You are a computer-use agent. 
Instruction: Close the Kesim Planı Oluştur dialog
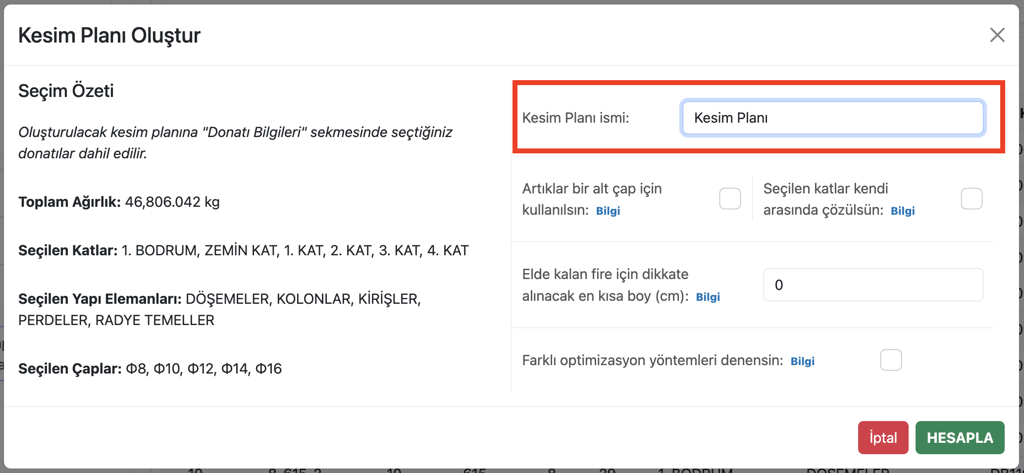click(997, 35)
